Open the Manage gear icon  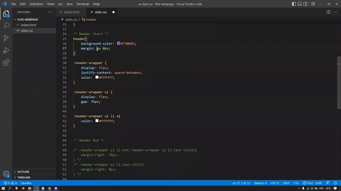point(6,174)
